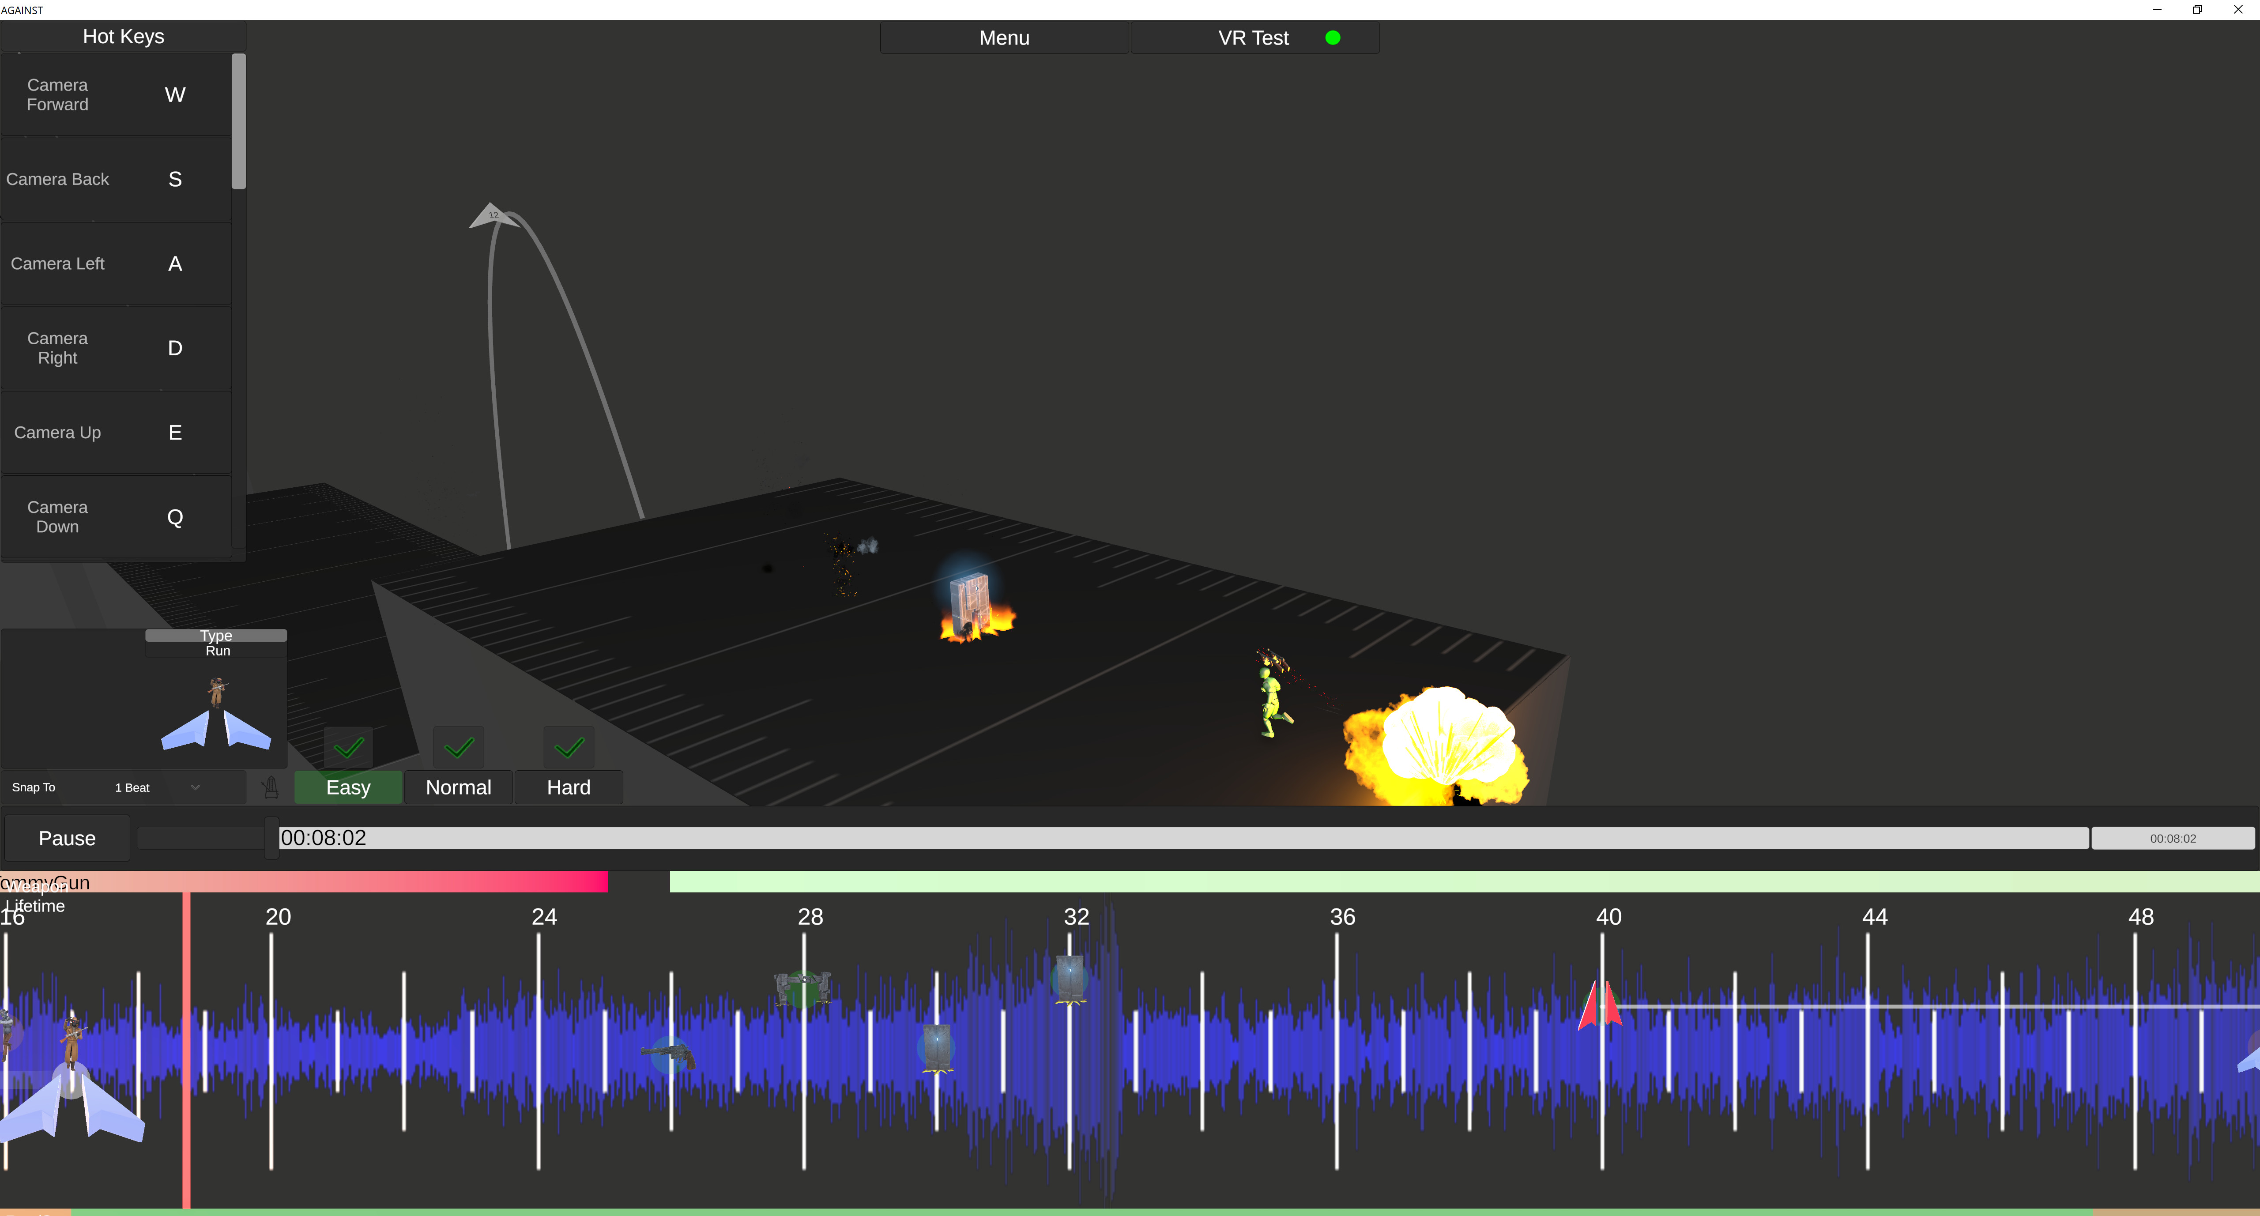The image size is (2260, 1216).
Task: Click the green status dot next to VR Test
Action: click(1333, 38)
